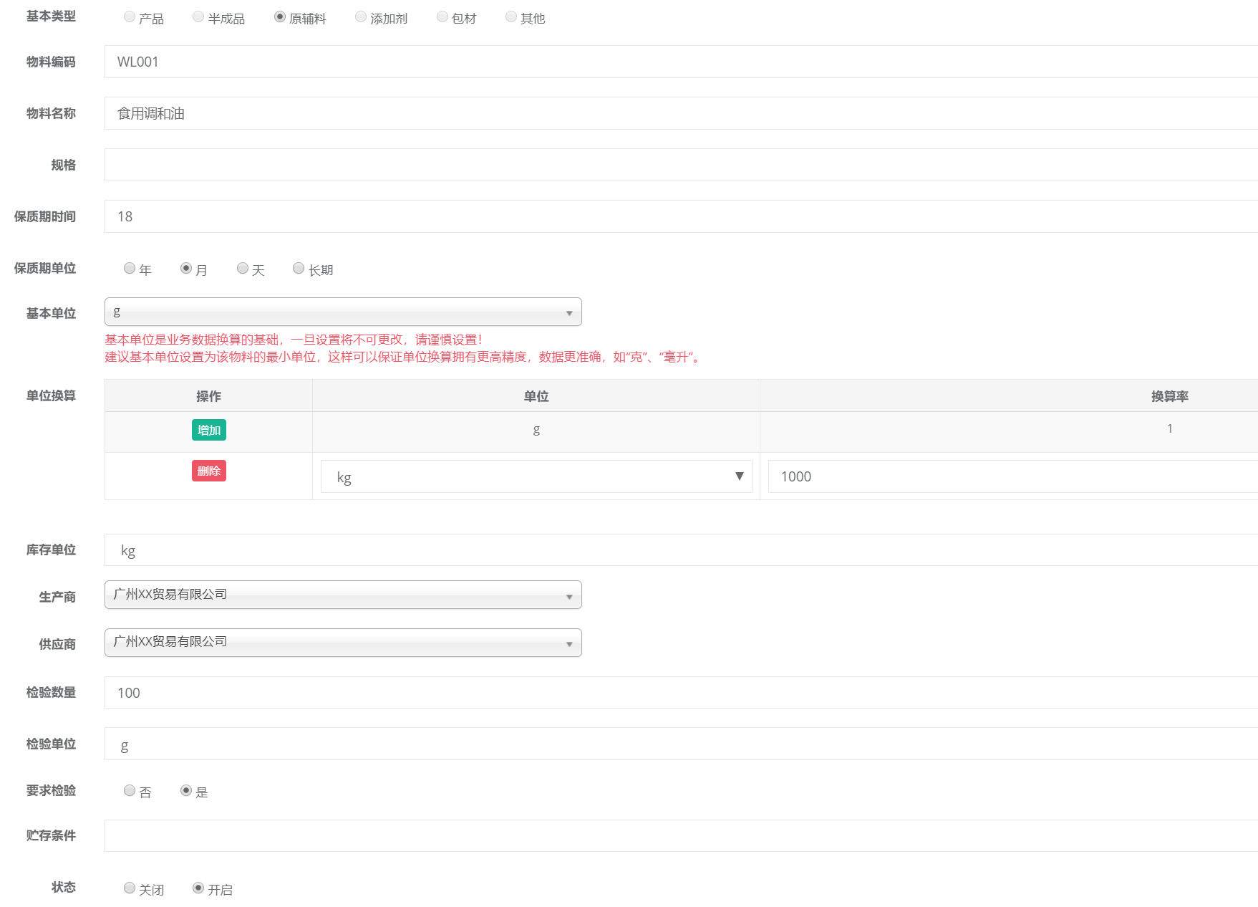The height and width of the screenshot is (907, 1258).
Task: Select 添加剂 radio option
Action: (x=361, y=16)
